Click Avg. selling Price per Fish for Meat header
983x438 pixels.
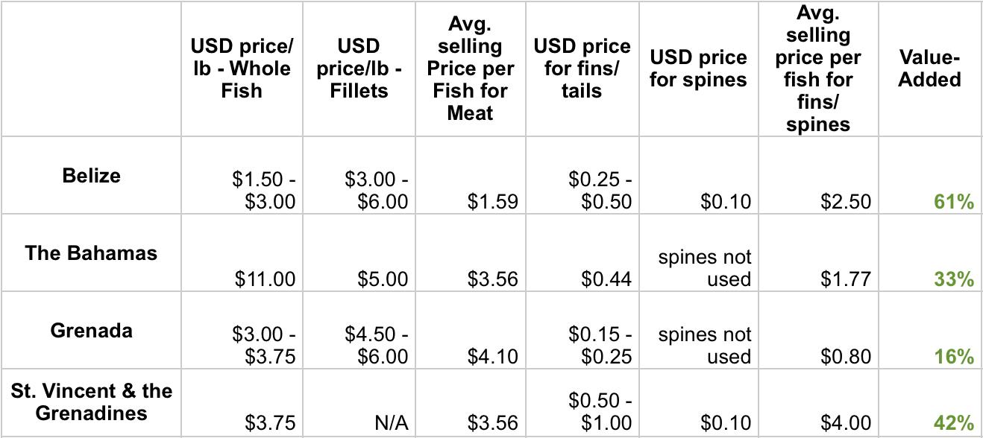pyautogui.click(x=471, y=69)
